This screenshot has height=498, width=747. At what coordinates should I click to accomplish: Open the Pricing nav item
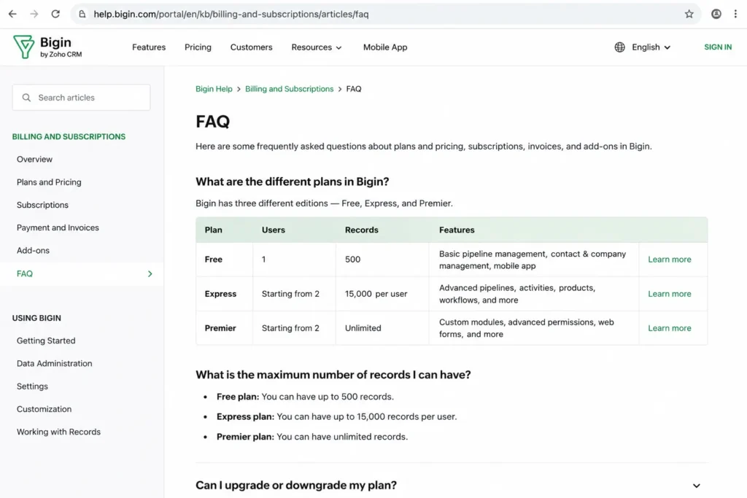[x=198, y=47]
